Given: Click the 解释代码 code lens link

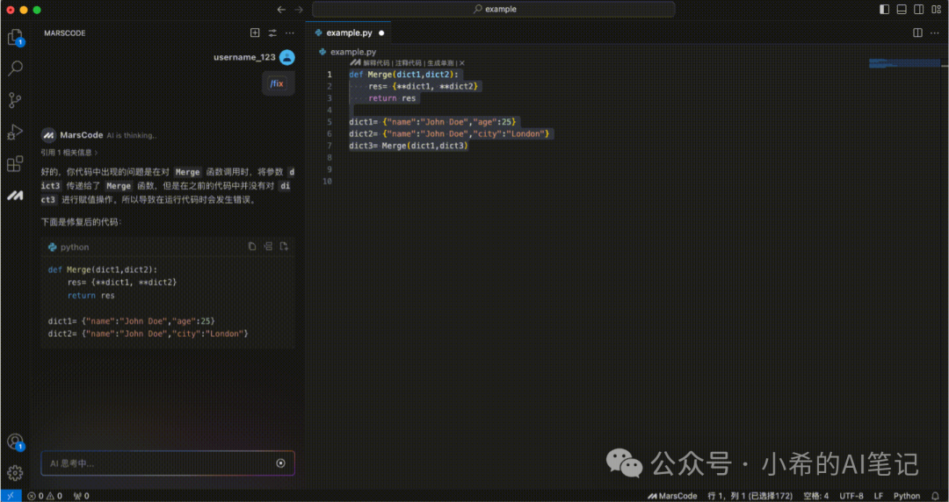Looking at the screenshot, I should pyautogui.click(x=372, y=63).
